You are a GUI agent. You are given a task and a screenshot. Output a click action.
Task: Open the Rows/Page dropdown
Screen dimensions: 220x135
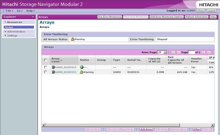click(x=162, y=52)
